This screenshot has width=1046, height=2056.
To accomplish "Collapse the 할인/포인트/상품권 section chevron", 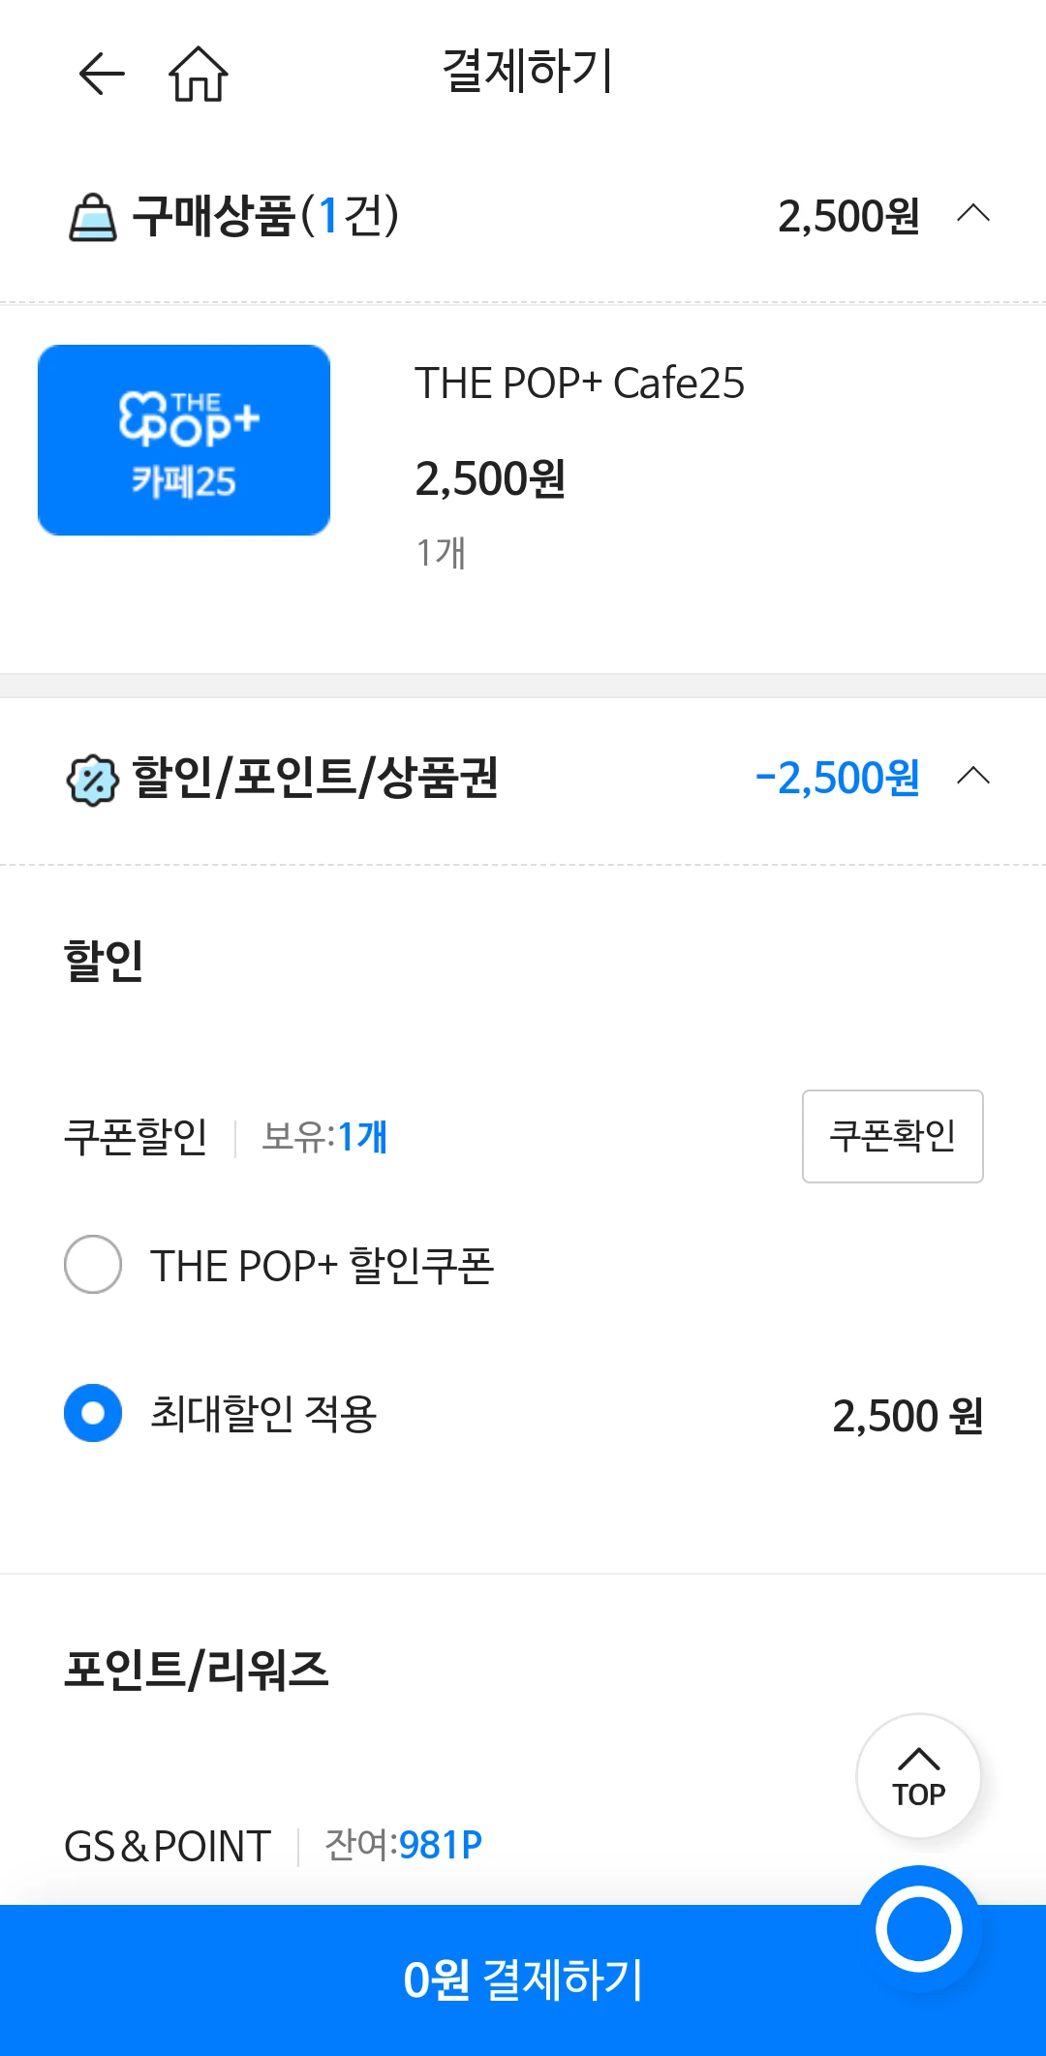I will (973, 776).
